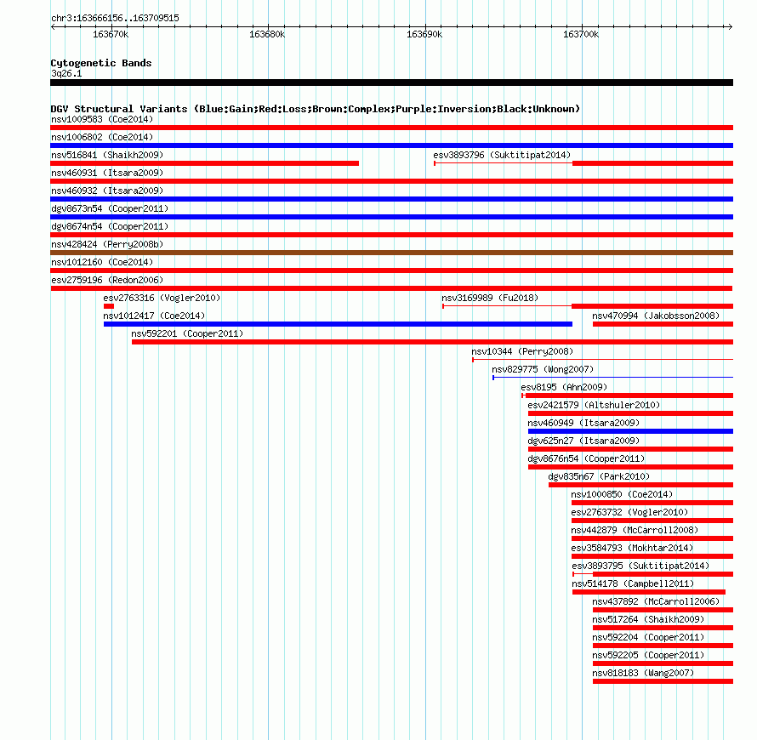This screenshot has width=757, height=740.
Task: Click esv2763732 (Vogler2010) label
Action: 629,512
